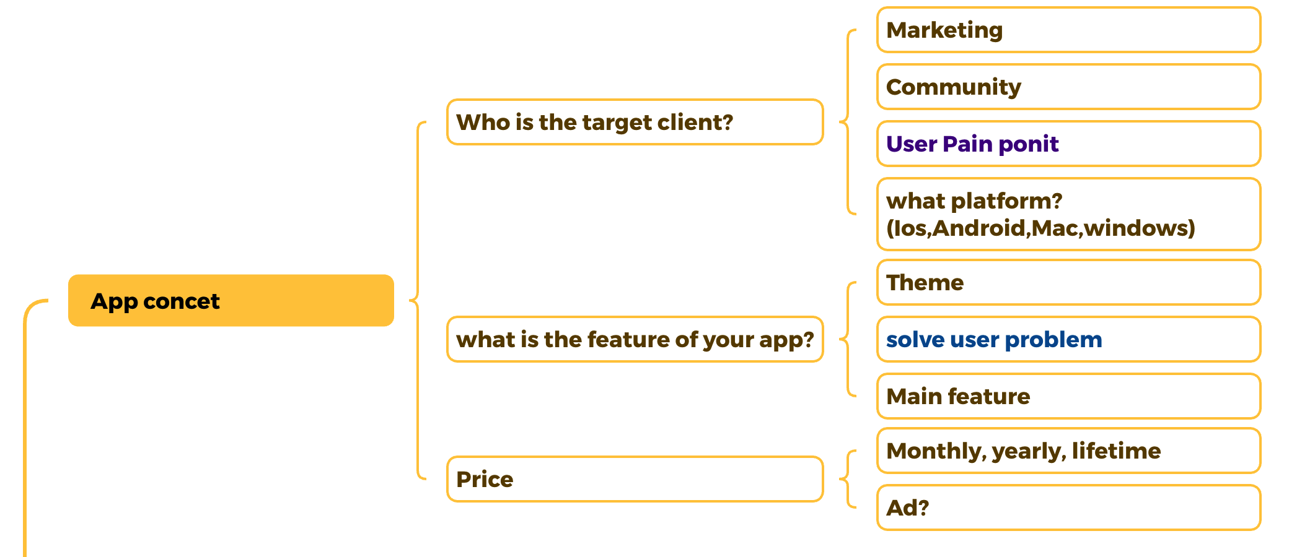Select the yellow 'App concet' root node
1315x557 pixels.
pos(231,301)
